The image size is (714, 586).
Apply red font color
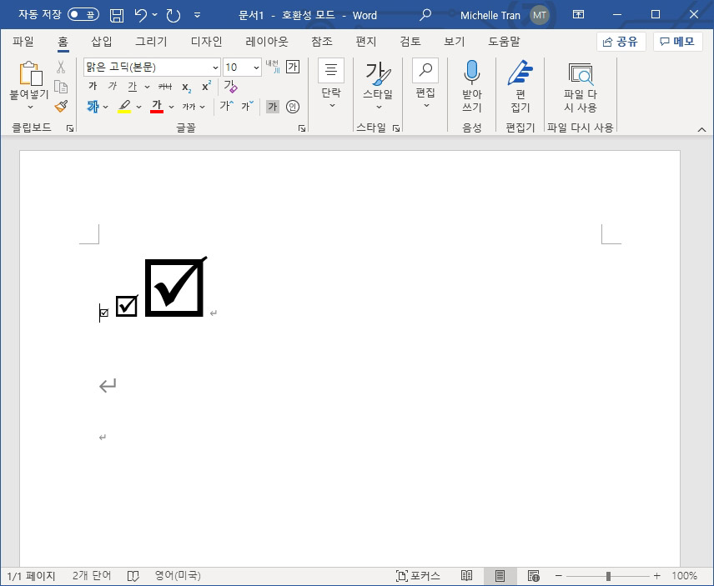click(157, 107)
